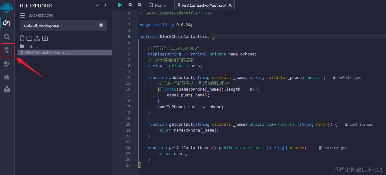Viewport: 386px width, 175px height.
Task: Click line number 20 in the gutter
Action: coord(128,124)
